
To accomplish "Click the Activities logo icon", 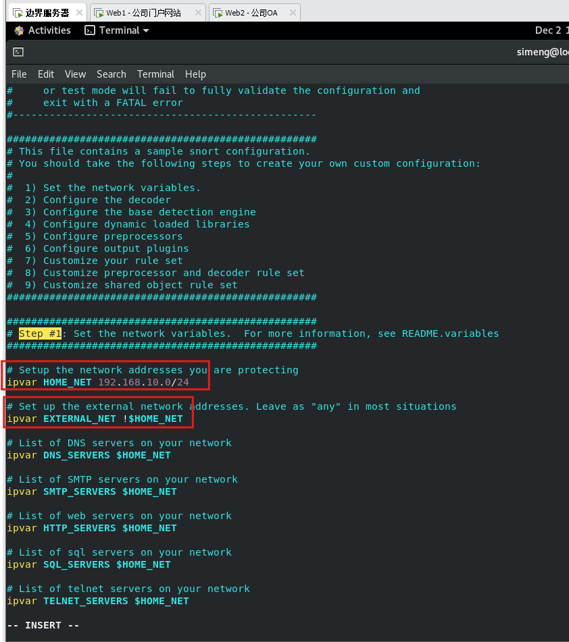I will 19,30.
